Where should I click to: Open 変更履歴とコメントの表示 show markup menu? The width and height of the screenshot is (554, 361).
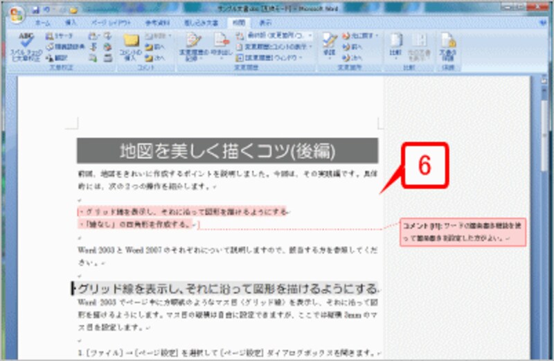(x=274, y=46)
